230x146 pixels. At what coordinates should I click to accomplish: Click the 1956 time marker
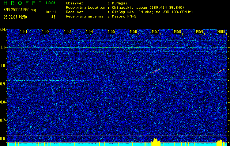133,32
